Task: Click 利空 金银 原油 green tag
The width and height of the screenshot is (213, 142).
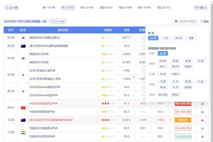Action: 183,137
